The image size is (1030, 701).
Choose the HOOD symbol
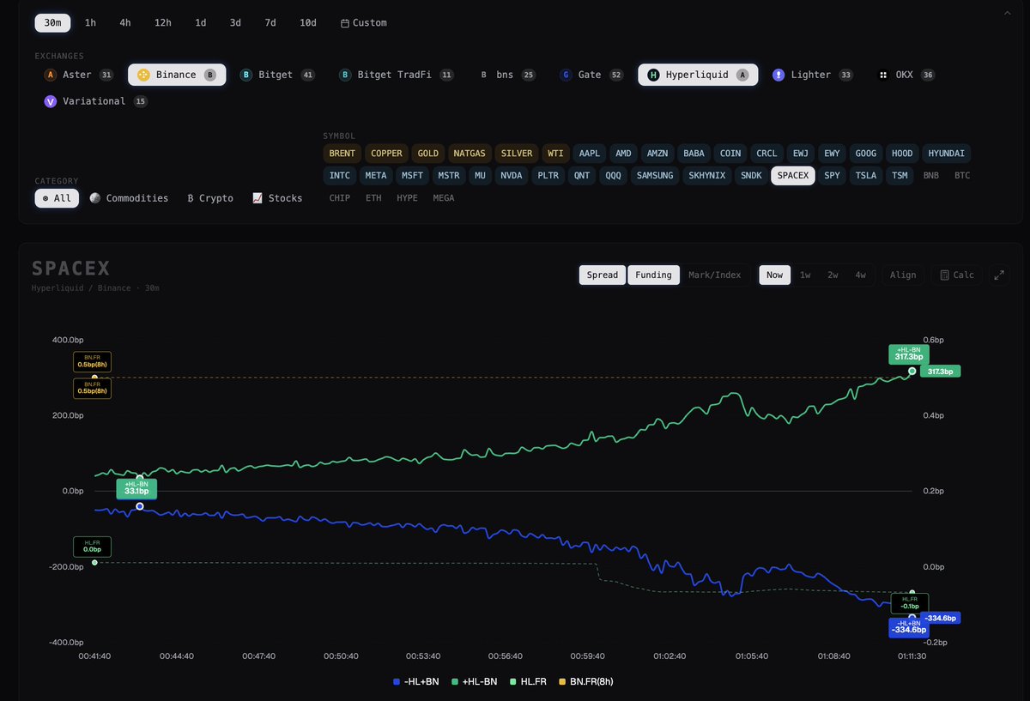tap(902, 154)
